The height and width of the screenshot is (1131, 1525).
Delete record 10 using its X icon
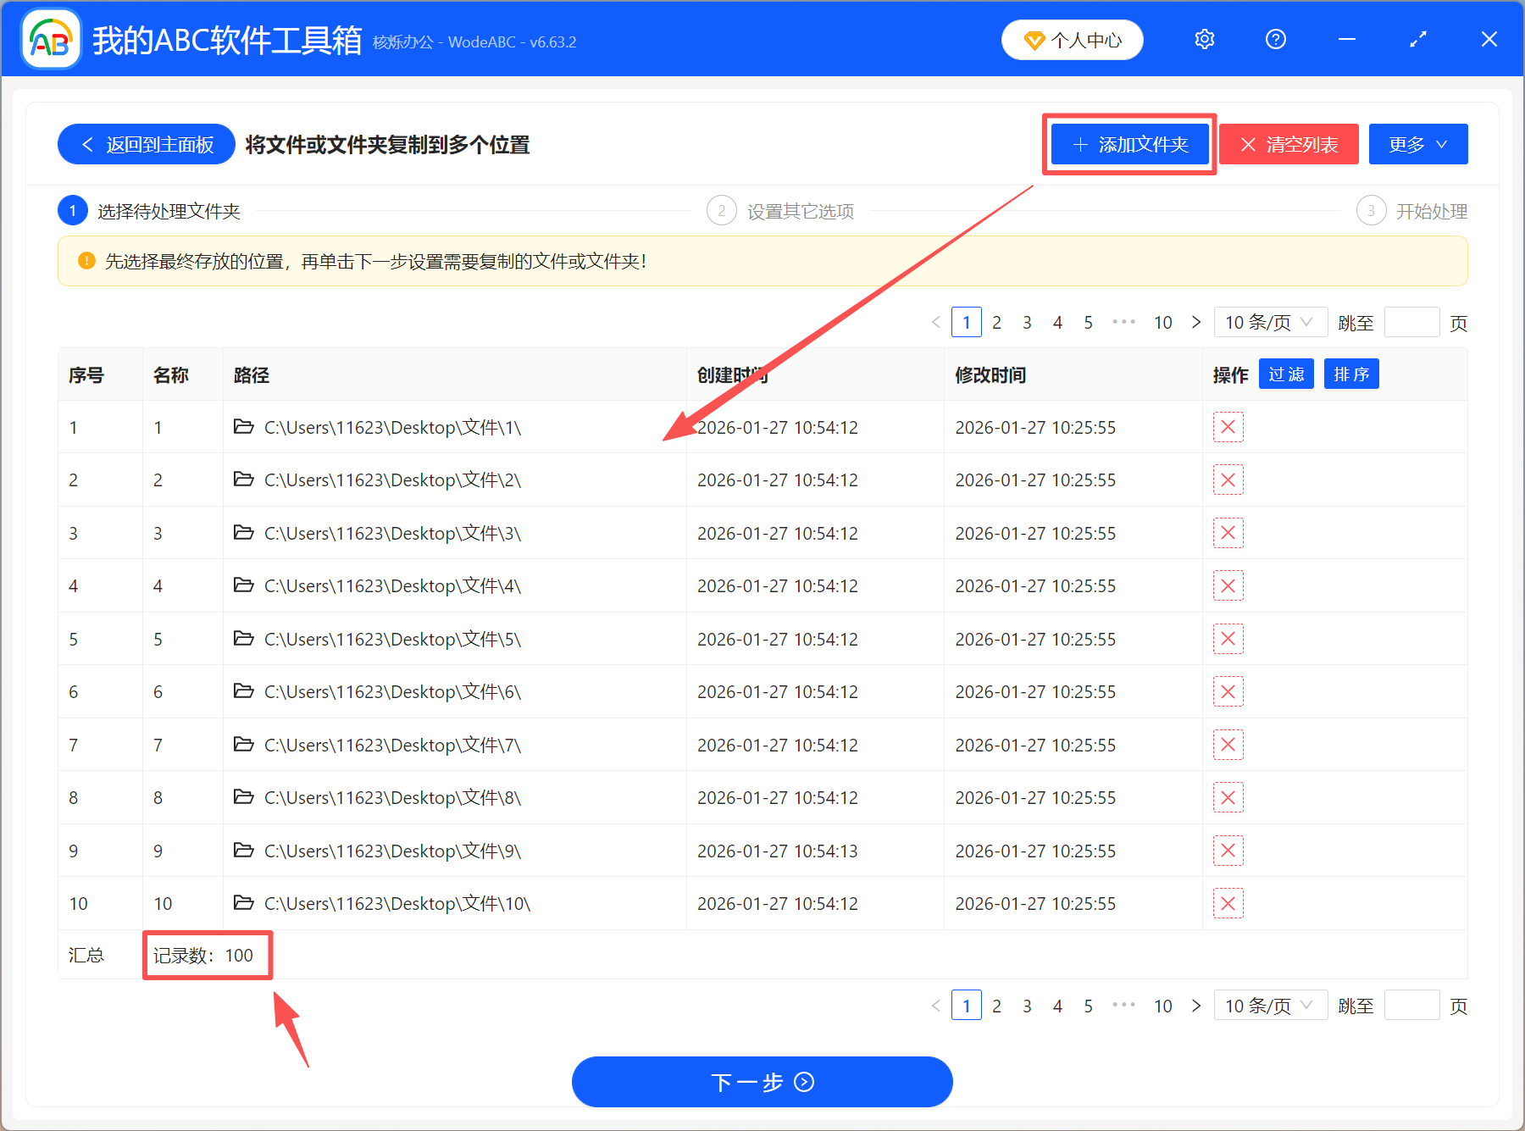(x=1228, y=903)
